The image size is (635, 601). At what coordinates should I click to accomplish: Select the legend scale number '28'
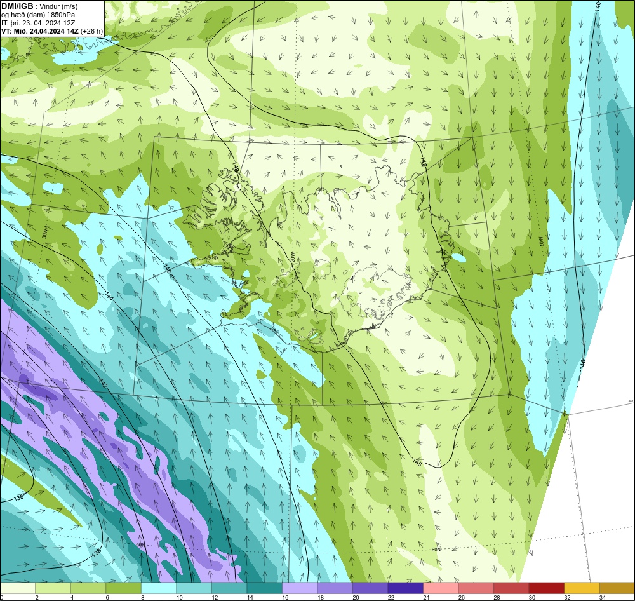pos(497,597)
